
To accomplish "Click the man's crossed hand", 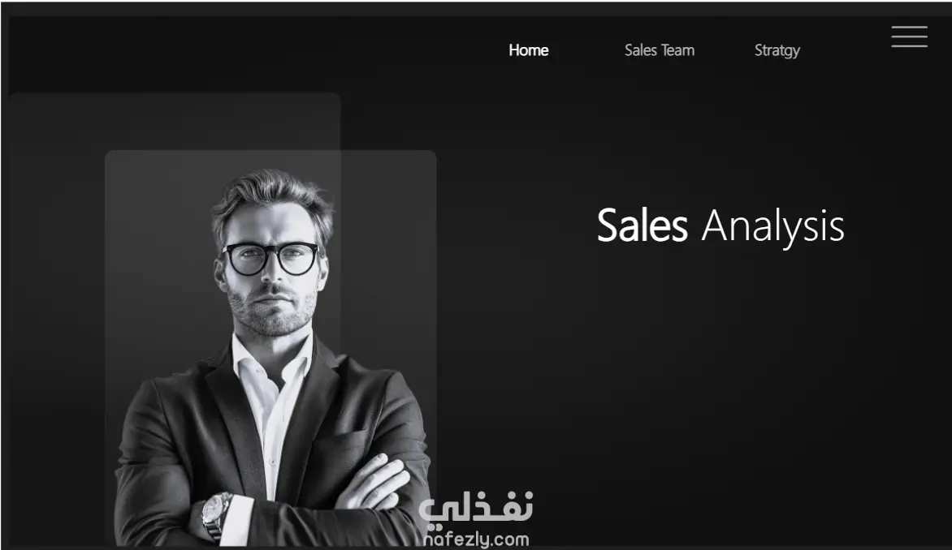I will pos(374,482).
